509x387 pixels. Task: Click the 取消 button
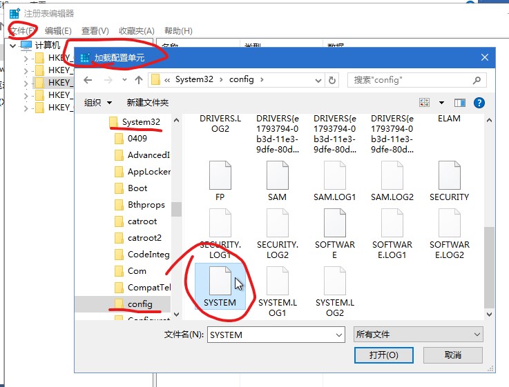click(453, 355)
